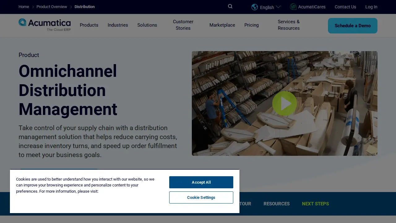
Task: Click the search magnifier icon
Action: pyautogui.click(x=230, y=6)
